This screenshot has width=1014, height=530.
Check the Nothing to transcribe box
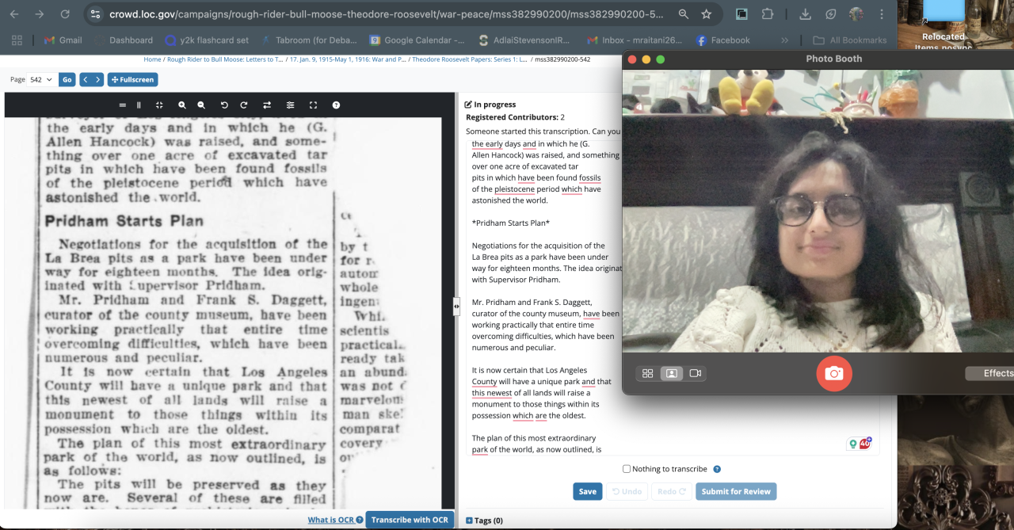pos(627,469)
